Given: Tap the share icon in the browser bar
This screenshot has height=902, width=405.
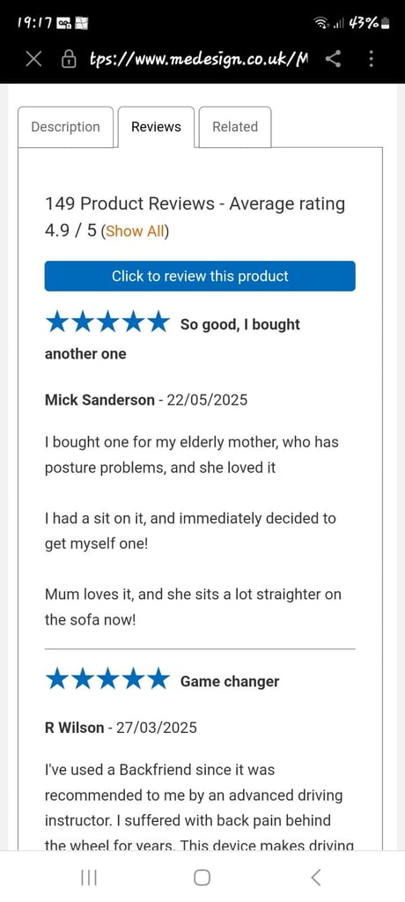Looking at the screenshot, I should (x=333, y=59).
